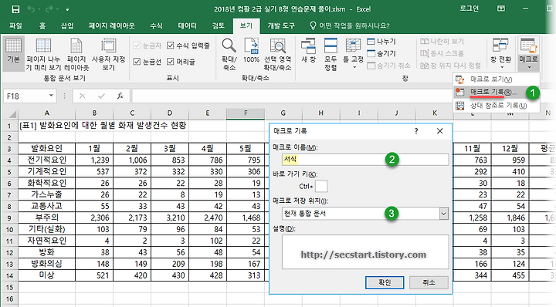Screen dimensions: 556x307
Task: Click the 창 전환 switch windows button
Action: click(x=500, y=53)
